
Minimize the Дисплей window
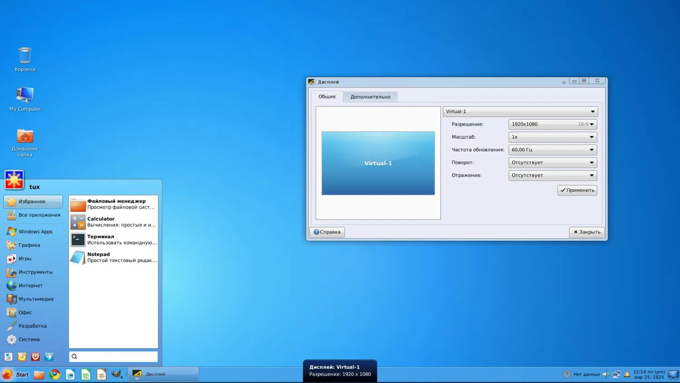pyautogui.click(x=574, y=81)
